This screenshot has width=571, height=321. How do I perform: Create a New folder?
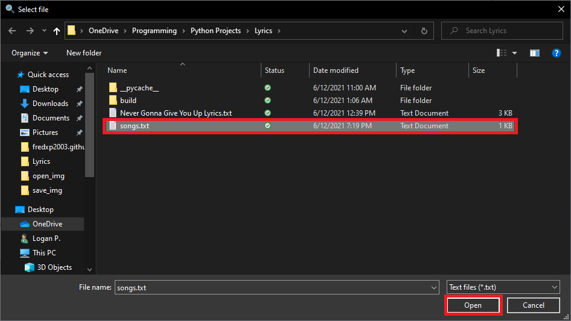(x=84, y=53)
